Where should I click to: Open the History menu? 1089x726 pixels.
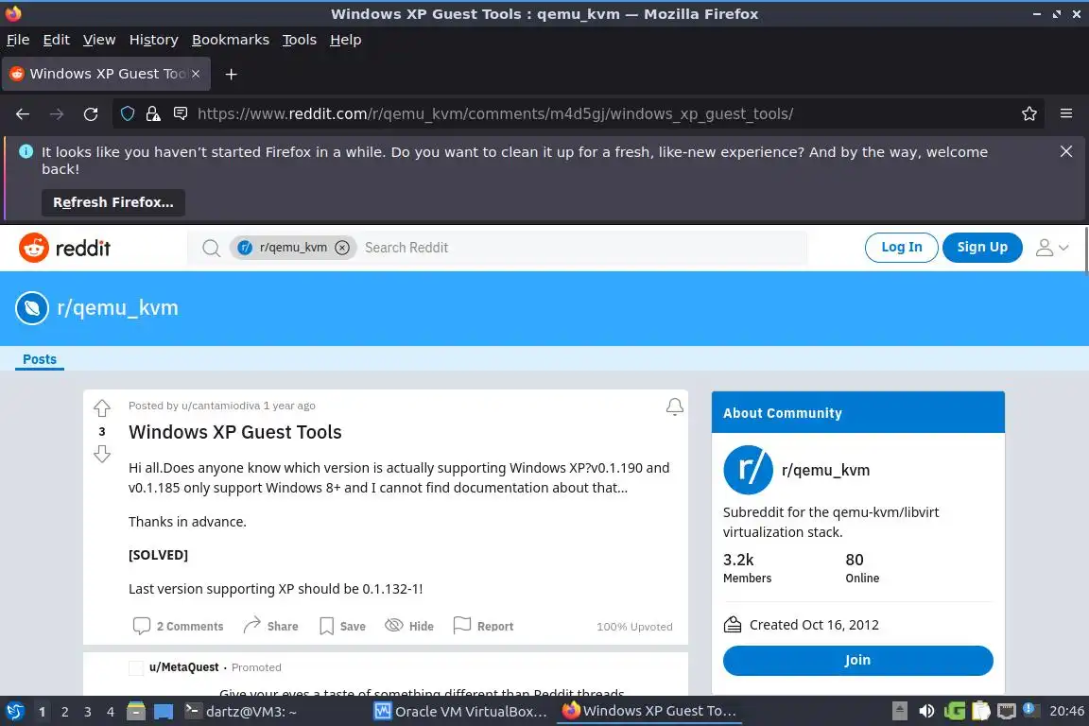153,40
